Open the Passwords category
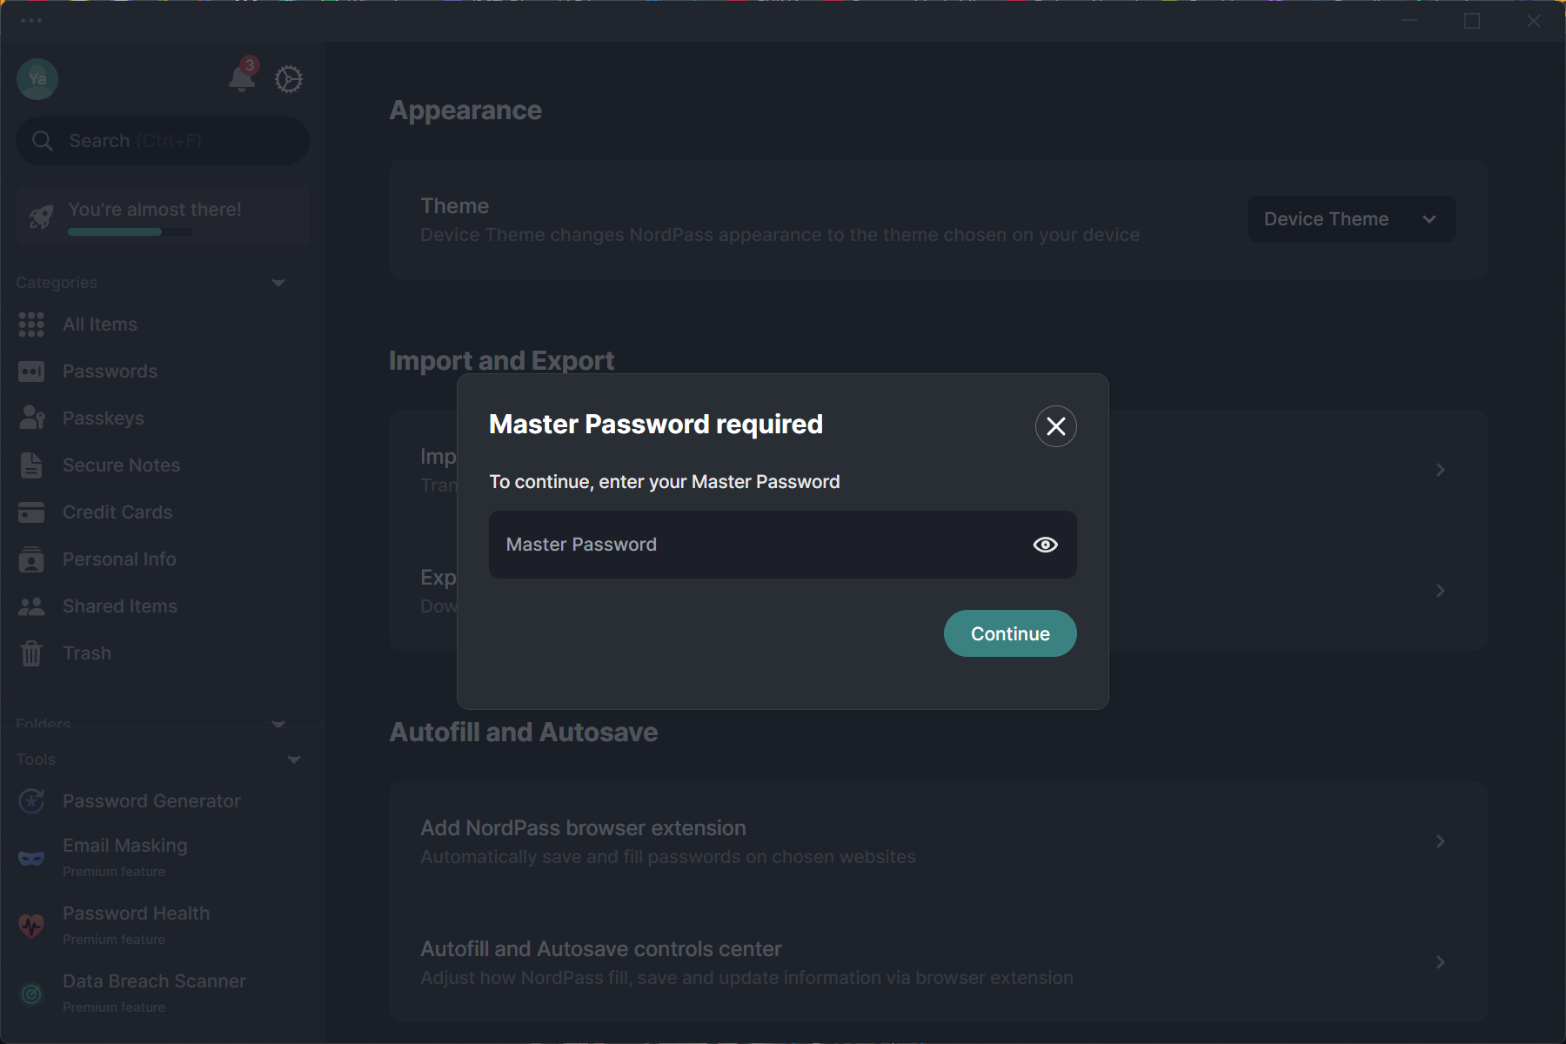The image size is (1566, 1044). pos(110,371)
